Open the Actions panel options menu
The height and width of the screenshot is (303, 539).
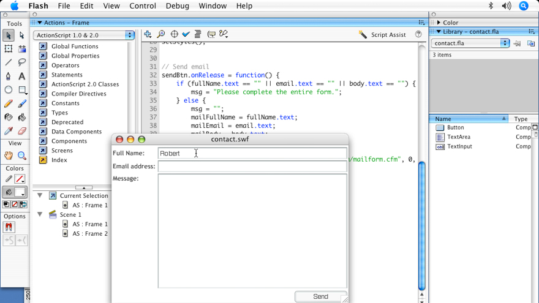(x=421, y=23)
